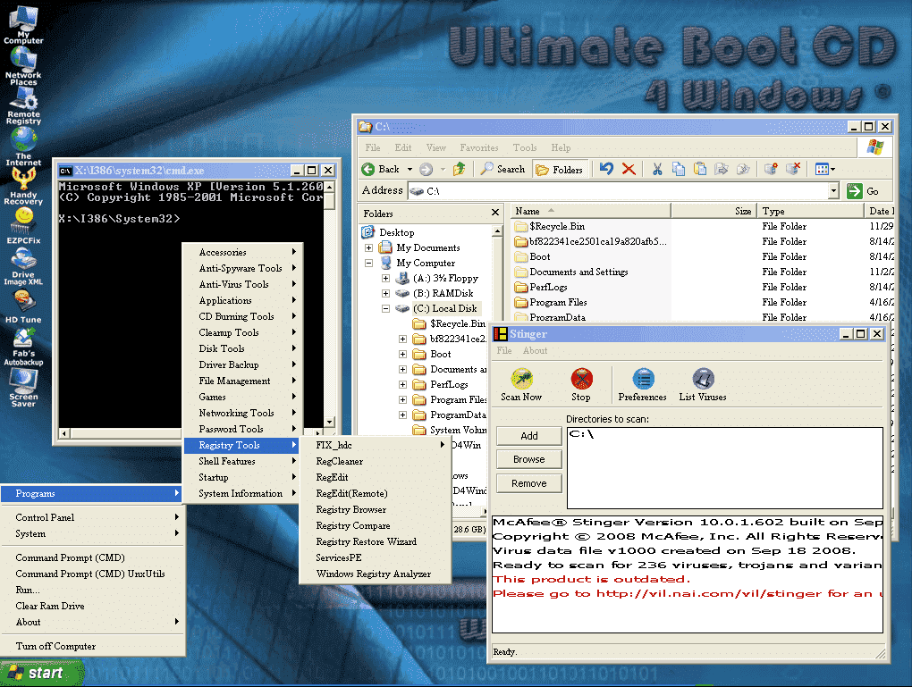Click the Browse button in Stinger
Screen dimensions: 912x687
[x=529, y=459]
